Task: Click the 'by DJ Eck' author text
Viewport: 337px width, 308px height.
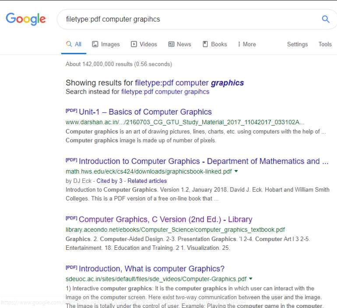Action: pos(78,181)
